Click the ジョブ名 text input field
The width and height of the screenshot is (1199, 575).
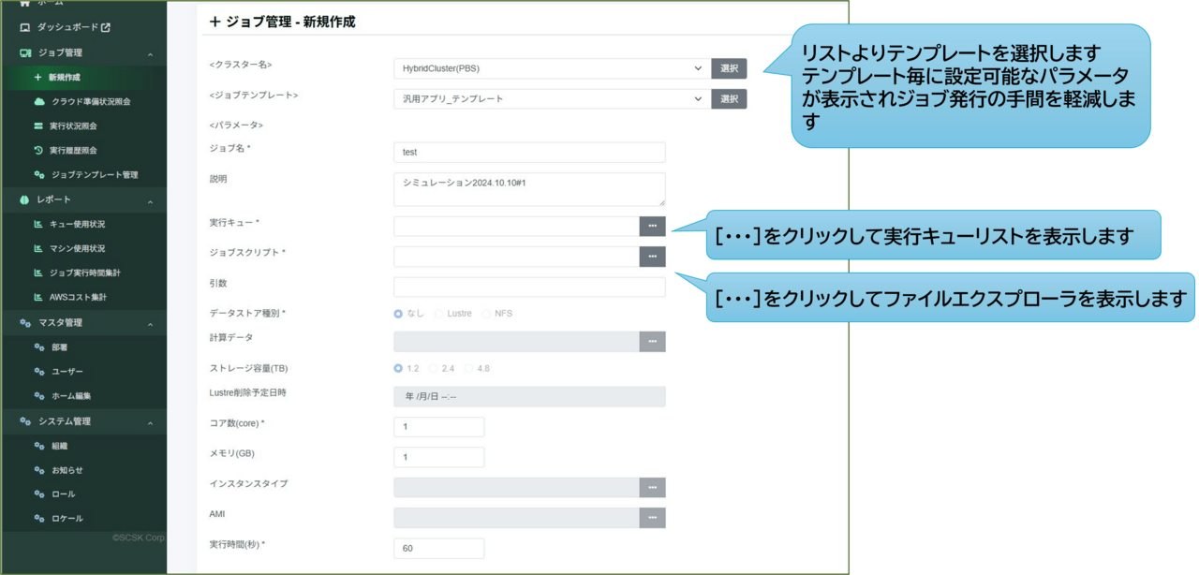[x=529, y=152]
